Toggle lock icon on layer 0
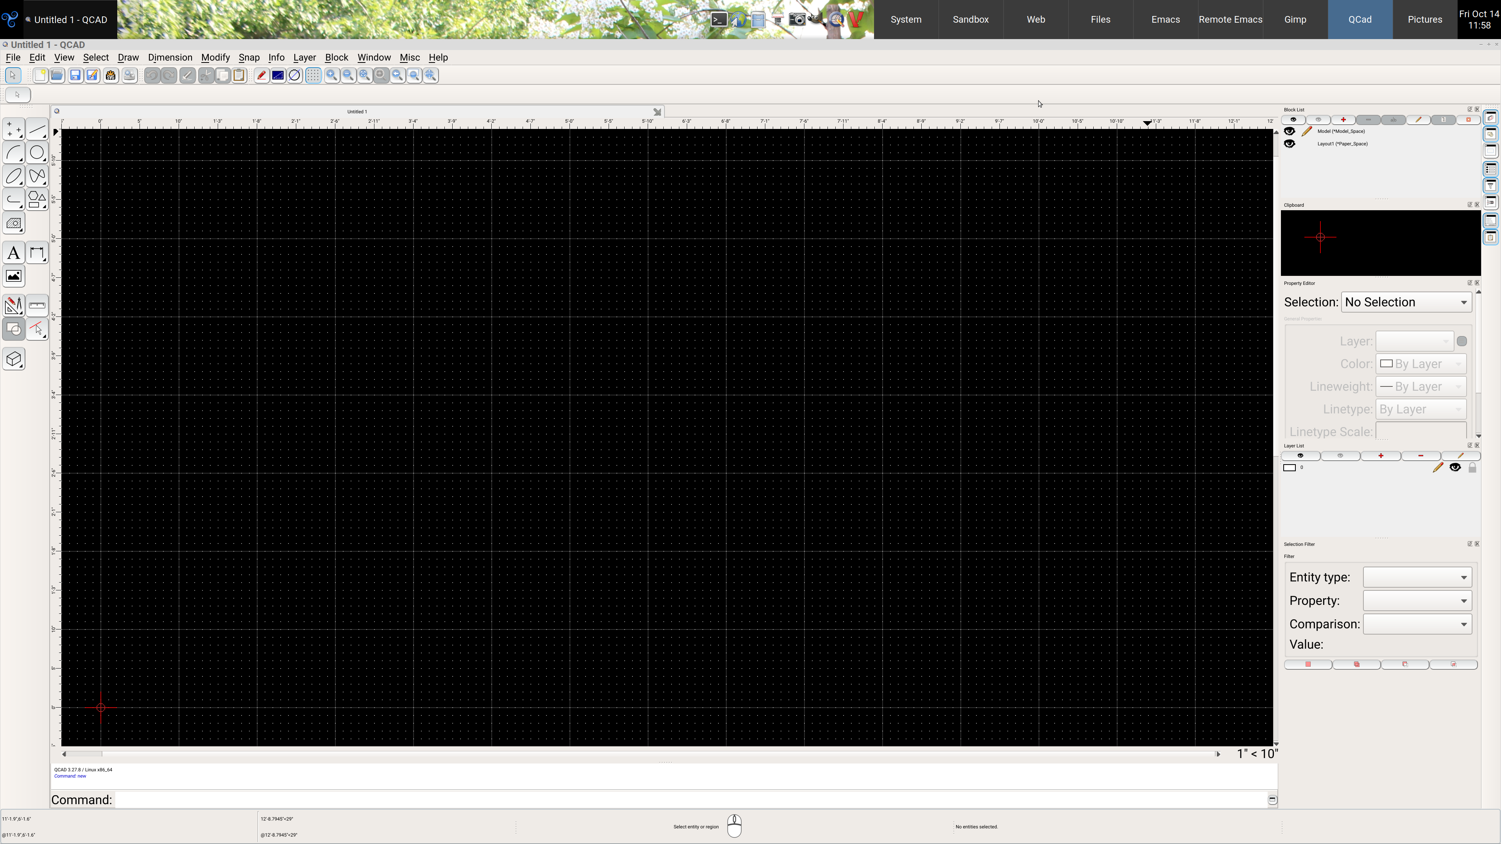The width and height of the screenshot is (1501, 844). (1472, 468)
